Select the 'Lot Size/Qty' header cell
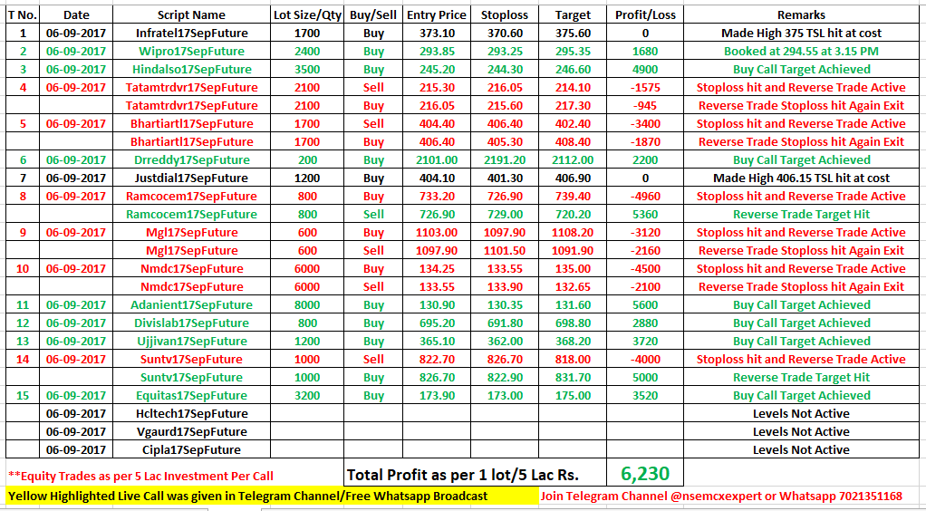This screenshot has width=926, height=511. pyautogui.click(x=307, y=15)
